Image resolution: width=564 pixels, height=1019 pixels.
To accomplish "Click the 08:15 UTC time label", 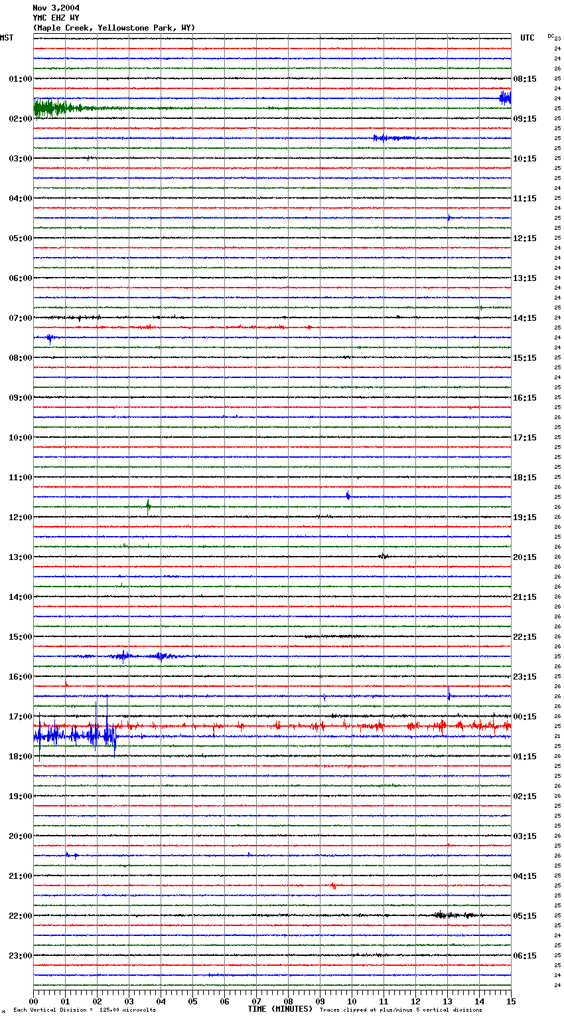I will (x=525, y=79).
